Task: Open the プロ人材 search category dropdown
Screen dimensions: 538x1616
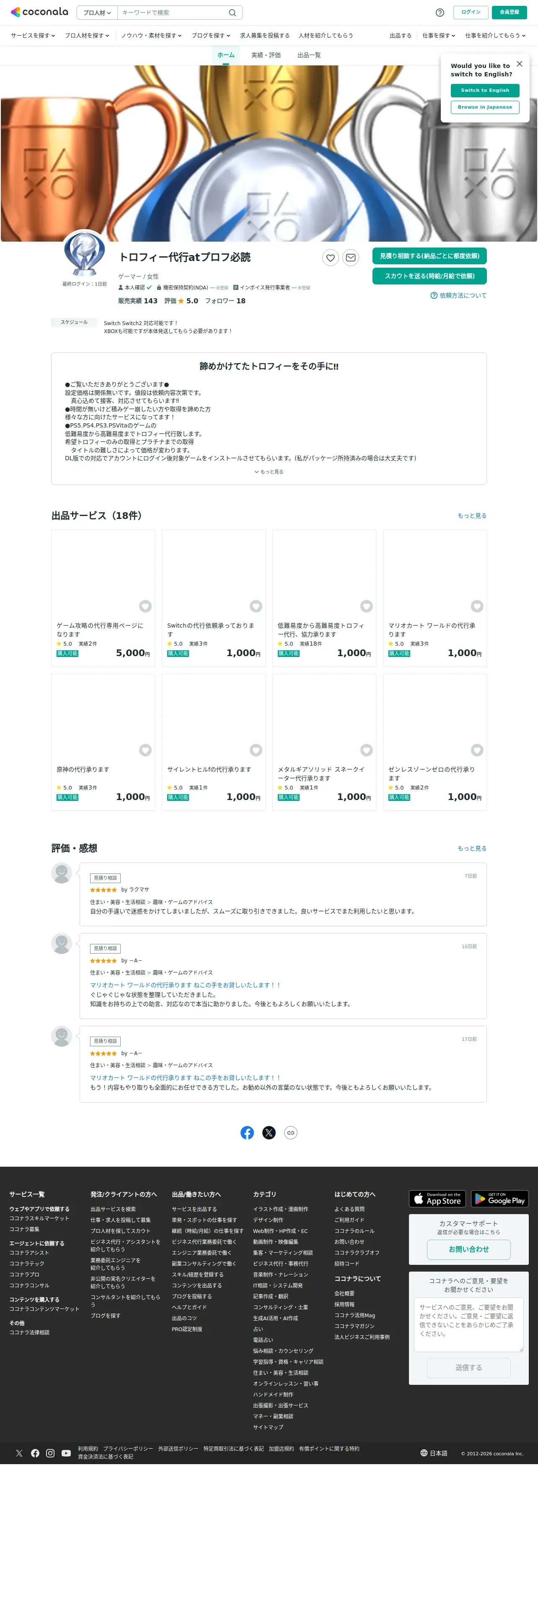Action: [x=97, y=13]
